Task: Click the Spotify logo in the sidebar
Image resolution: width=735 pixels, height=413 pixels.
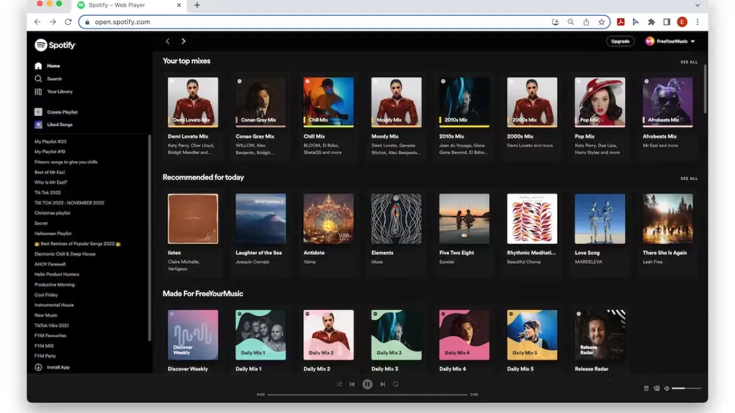Action: [x=55, y=45]
